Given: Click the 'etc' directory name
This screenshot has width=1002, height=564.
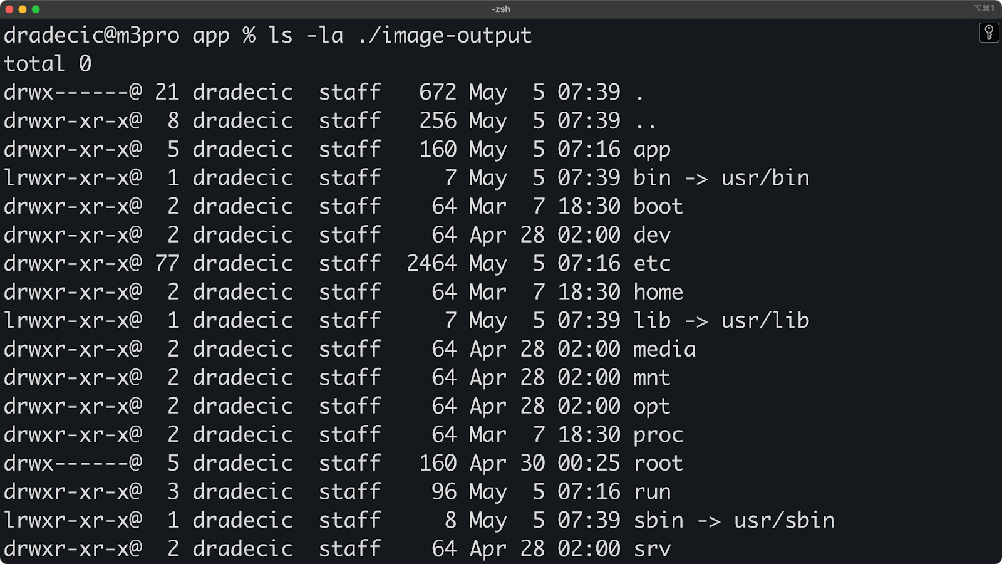Looking at the screenshot, I should pos(651,263).
